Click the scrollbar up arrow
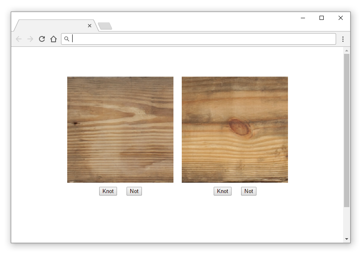The width and height of the screenshot is (361, 256). (x=346, y=51)
